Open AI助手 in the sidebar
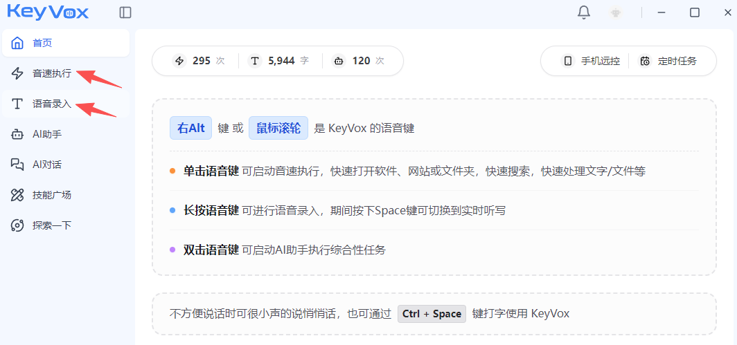This screenshot has height=345, width=737. [66, 134]
